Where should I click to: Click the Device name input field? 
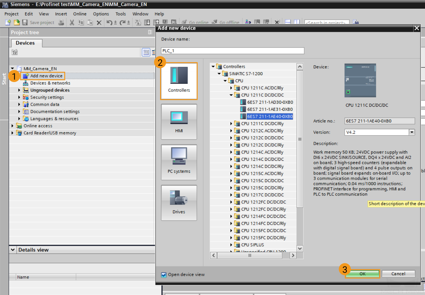232,51
